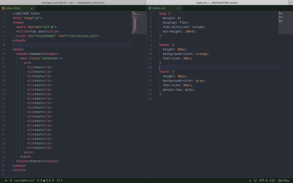Viewport: 293px width, 183px height.
Task: Click the '<ul>' opening tag
Action: [27, 63]
